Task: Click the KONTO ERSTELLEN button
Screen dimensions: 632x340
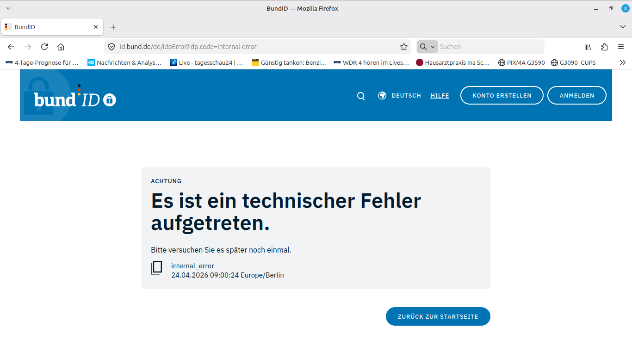Action: point(502,96)
